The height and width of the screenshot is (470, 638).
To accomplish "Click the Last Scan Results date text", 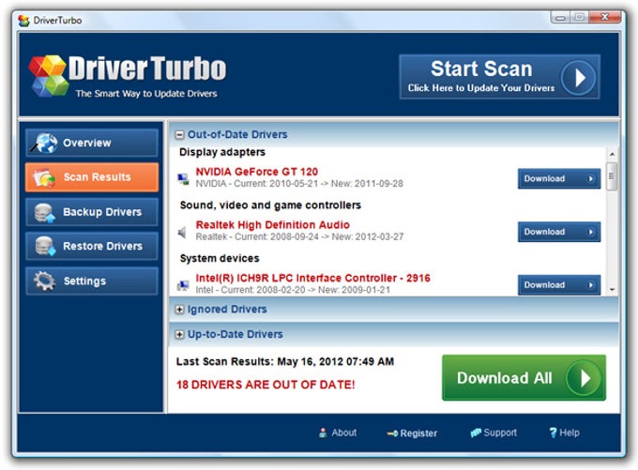I will click(x=285, y=362).
